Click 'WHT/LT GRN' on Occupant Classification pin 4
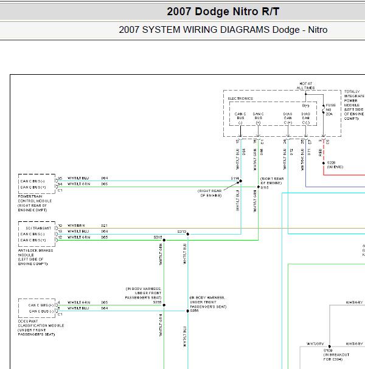 point(78,302)
